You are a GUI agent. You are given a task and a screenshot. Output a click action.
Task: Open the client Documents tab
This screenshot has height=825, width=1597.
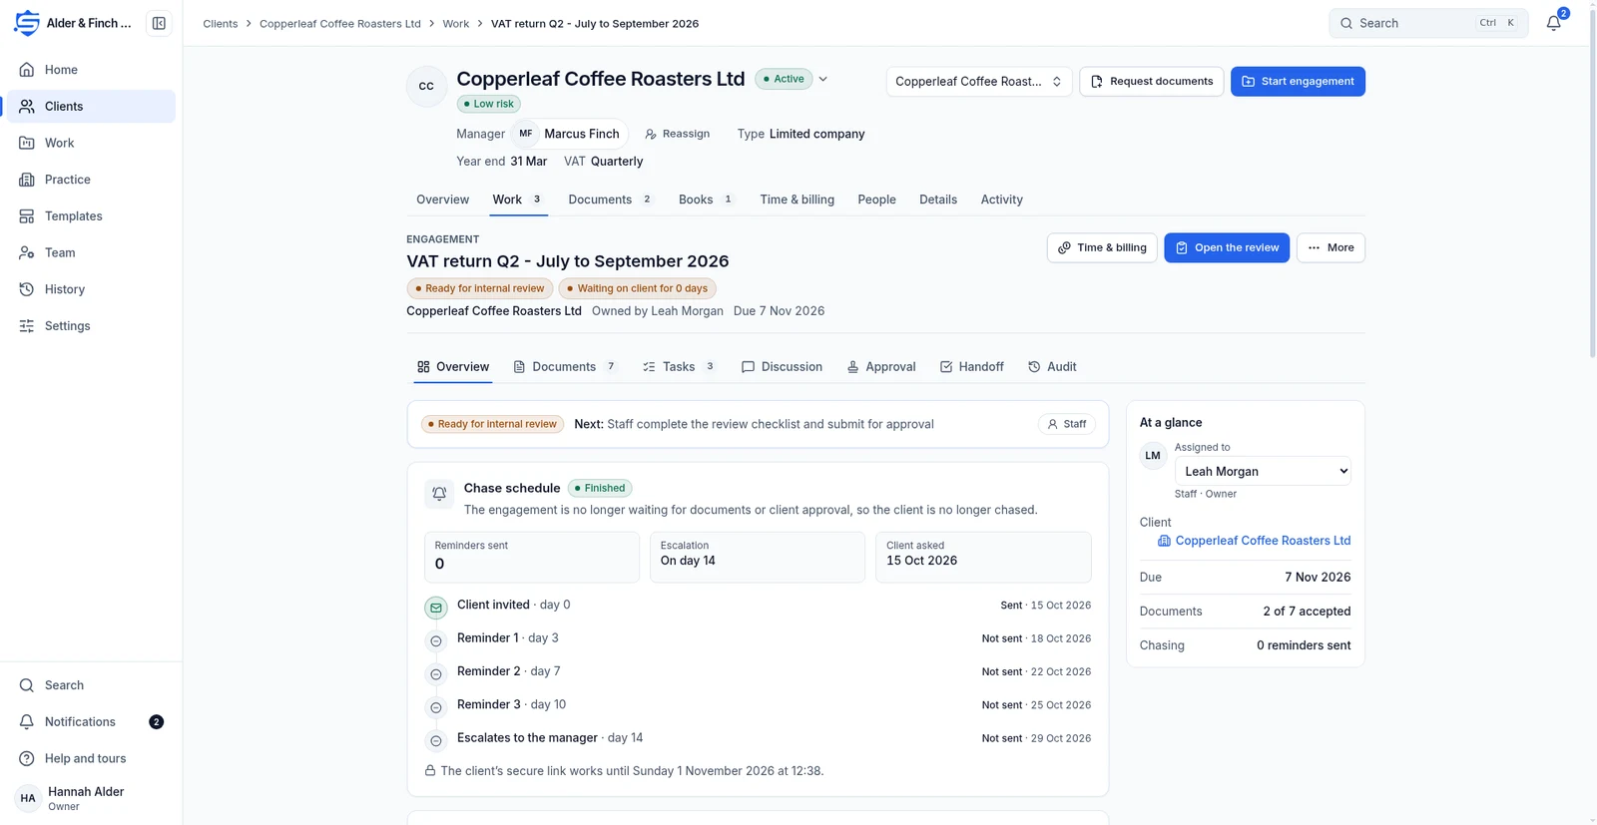tap(610, 200)
